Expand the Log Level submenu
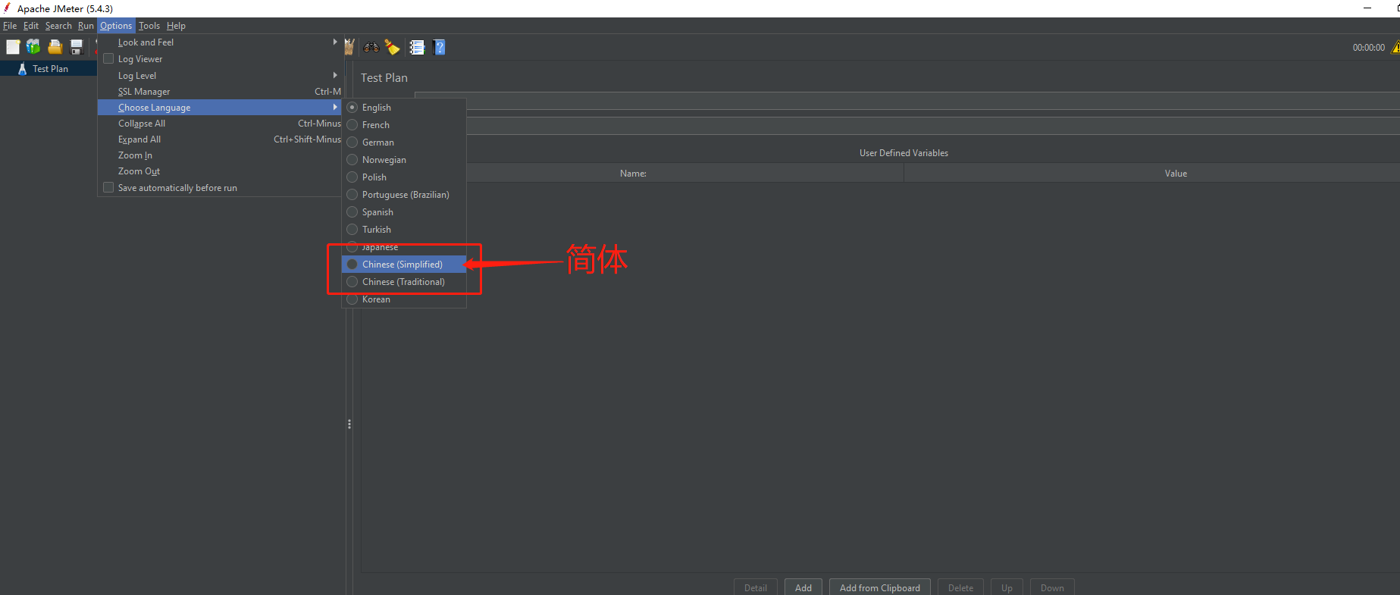1400x595 pixels. [219, 75]
